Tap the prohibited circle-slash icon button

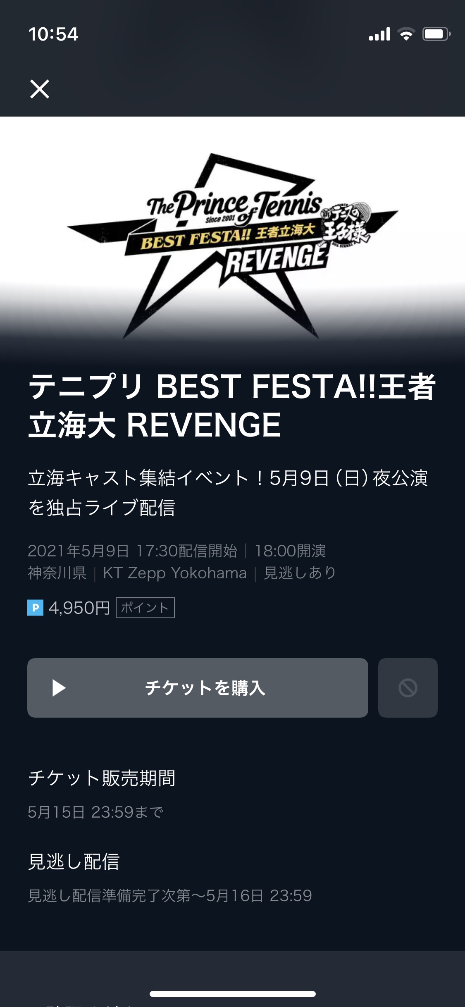pyautogui.click(x=408, y=688)
